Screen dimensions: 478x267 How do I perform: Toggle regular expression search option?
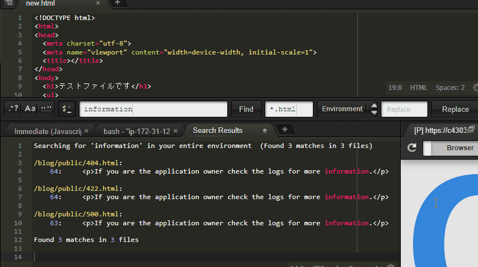13,109
